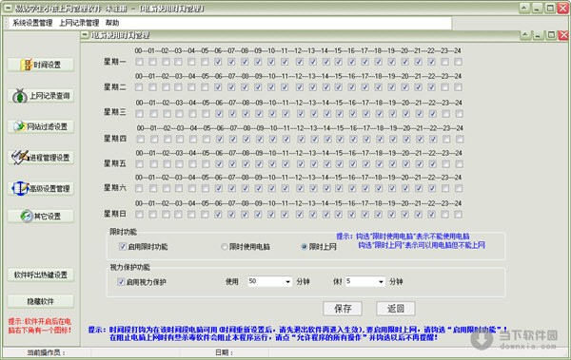Viewport: 571px width, 360px height.
Task: Click the 隐藏软件 button
Action: click(41, 301)
